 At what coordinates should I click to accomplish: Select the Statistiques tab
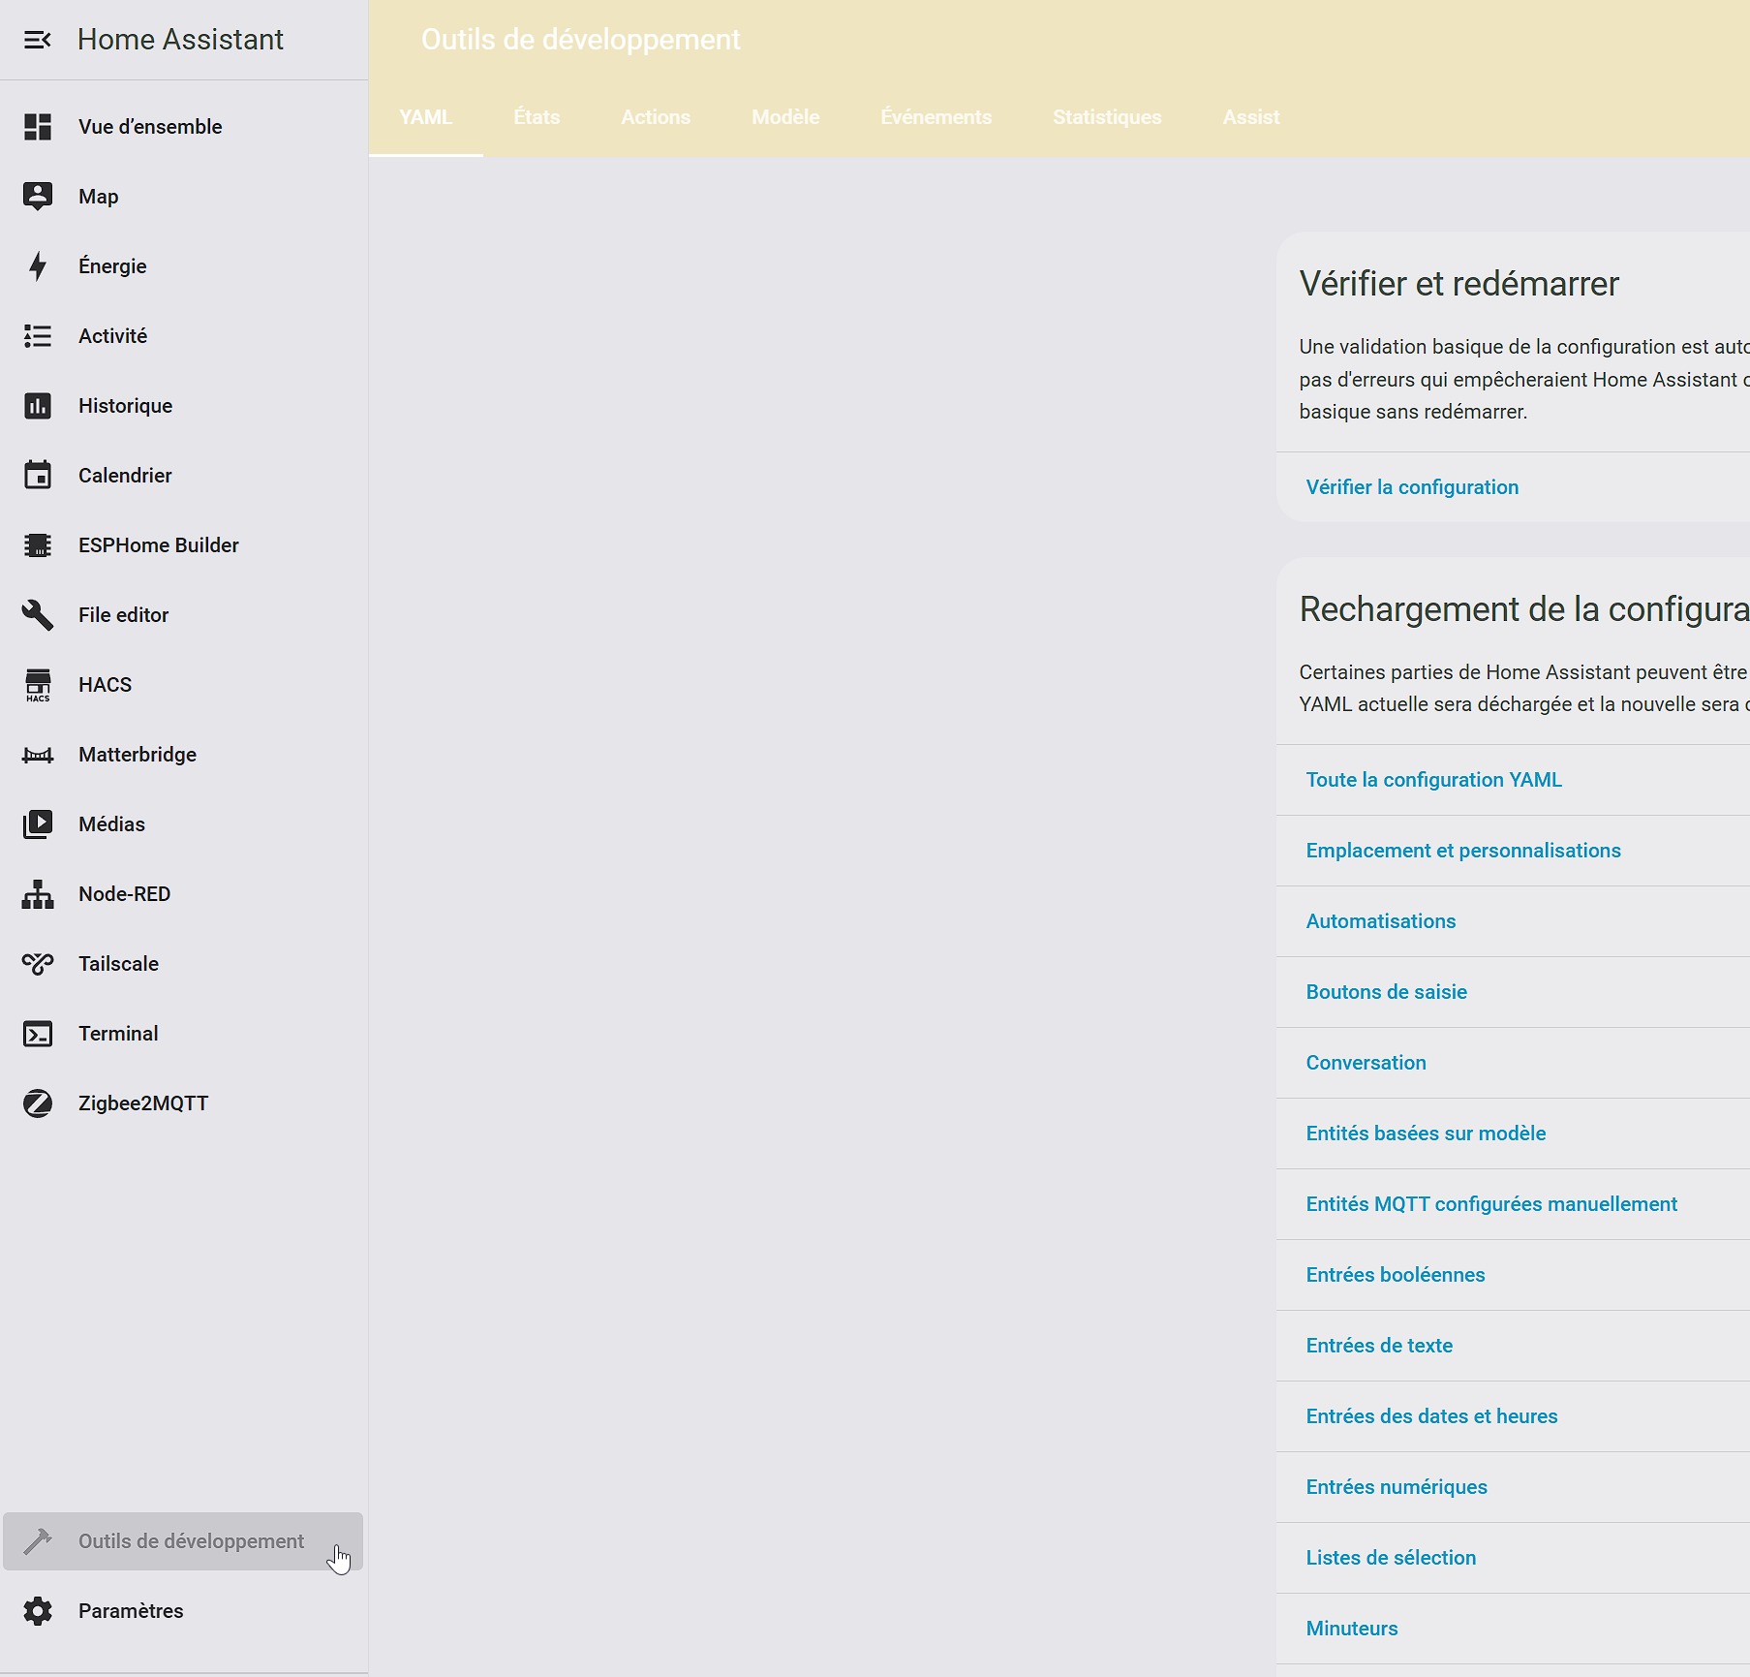[x=1107, y=117]
